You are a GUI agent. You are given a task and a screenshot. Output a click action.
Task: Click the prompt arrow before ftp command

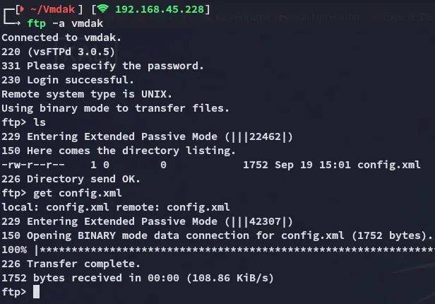pos(11,18)
